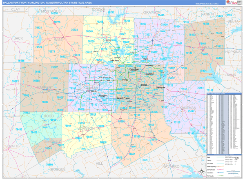Click the 'Toll Roads' legend label
The width and height of the screenshot is (245, 179).
[210, 176]
